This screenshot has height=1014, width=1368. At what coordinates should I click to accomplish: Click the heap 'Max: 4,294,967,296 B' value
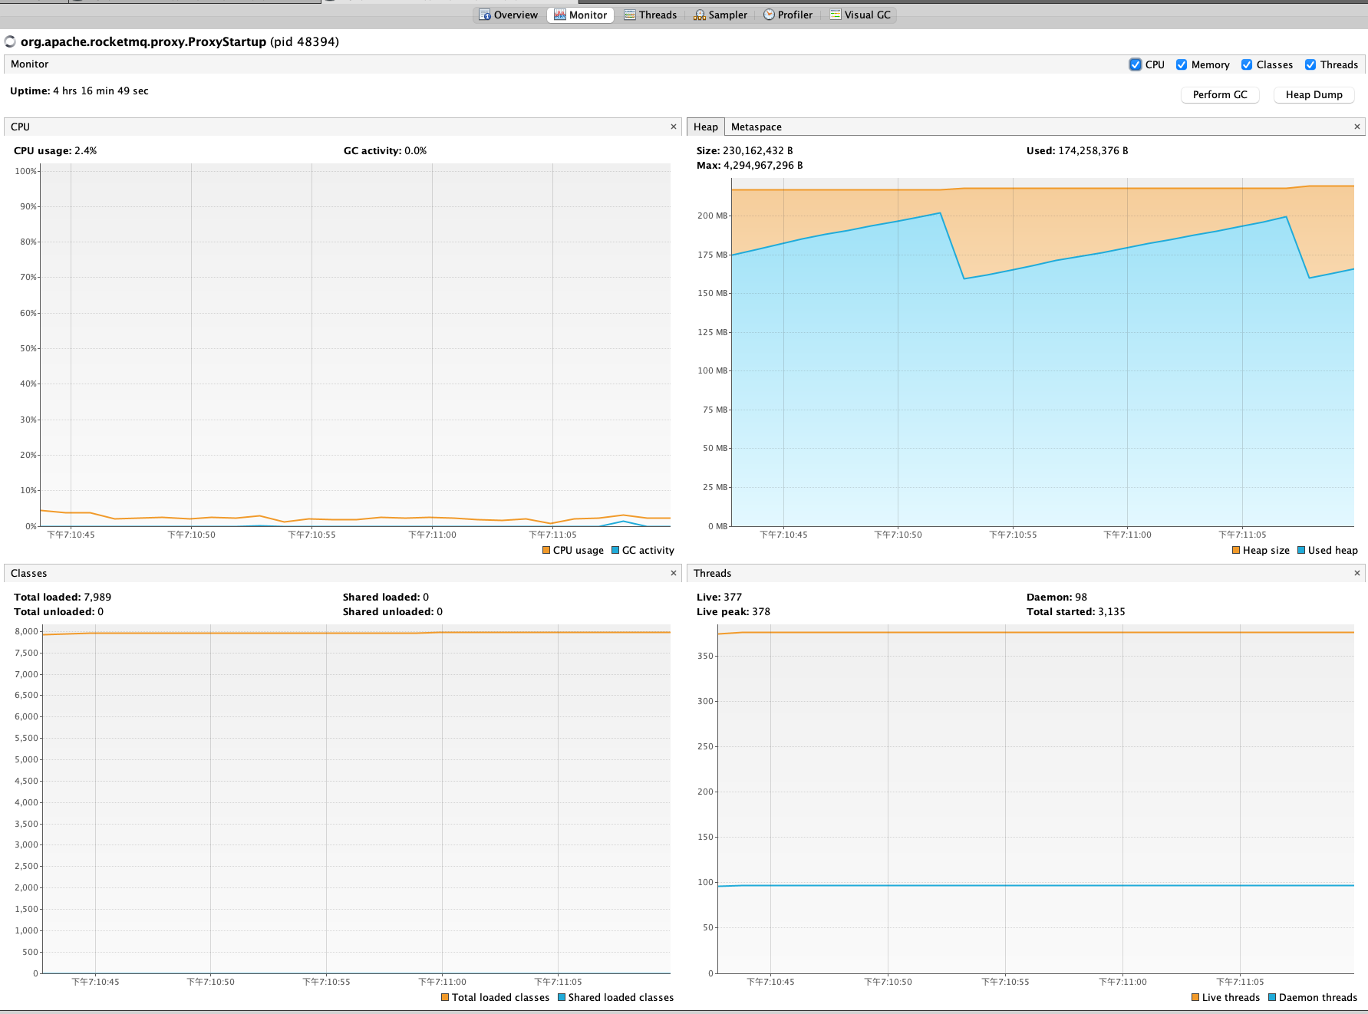click(750, 165)
